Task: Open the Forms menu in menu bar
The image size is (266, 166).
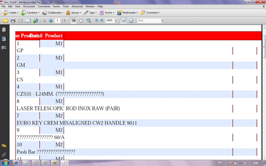Action: 57,7
